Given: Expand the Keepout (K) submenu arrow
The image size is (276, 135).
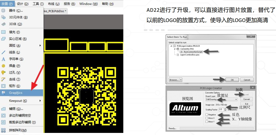Looking at the screenshot, I should coord(40,101).
